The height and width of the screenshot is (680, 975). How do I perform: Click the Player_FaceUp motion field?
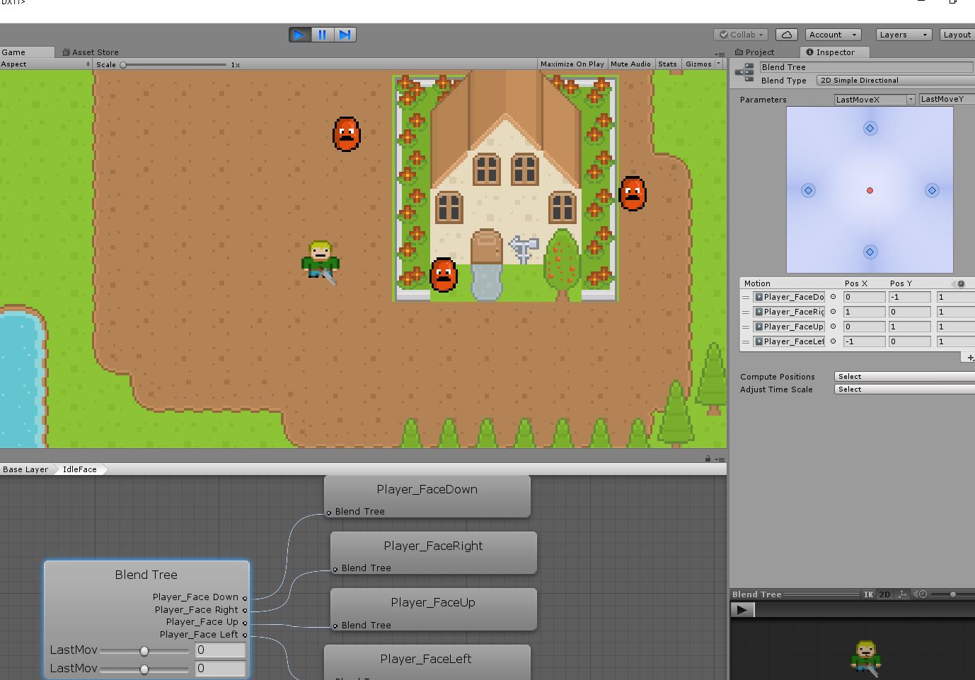789,327
